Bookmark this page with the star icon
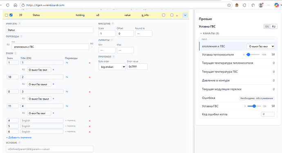The height and width of the screenshot is (153, 282). (229, 5)
